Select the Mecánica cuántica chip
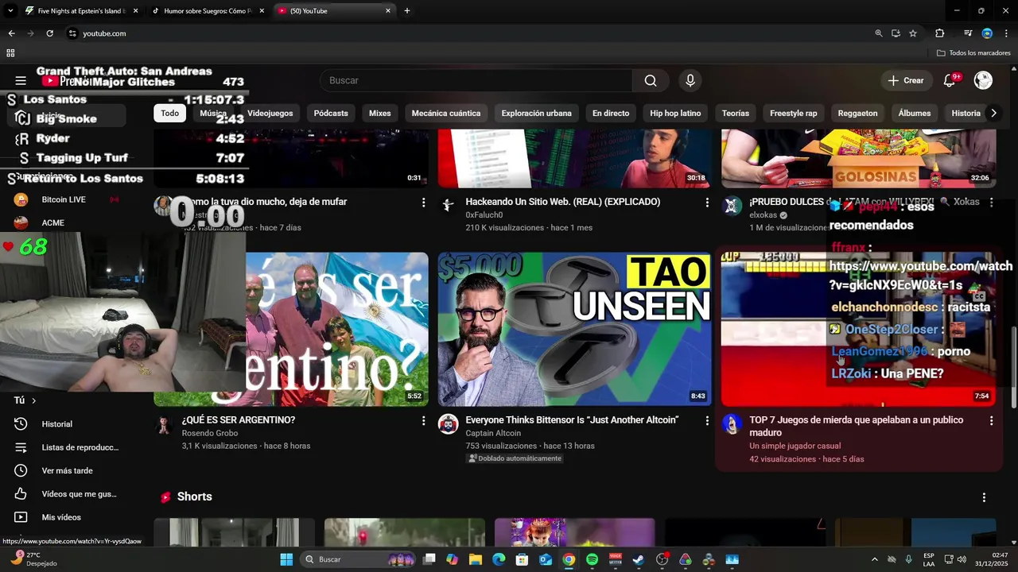Image resolution: width=1018 pixels, height=572 pixels. pos(446,113)
